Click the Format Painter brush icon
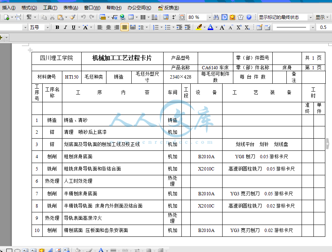The image size is (332, 252). 73,17
